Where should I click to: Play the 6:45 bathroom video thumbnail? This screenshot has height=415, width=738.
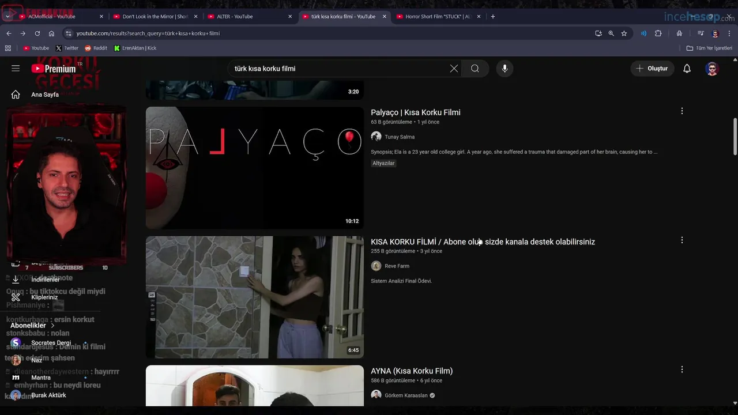(255, 297)
